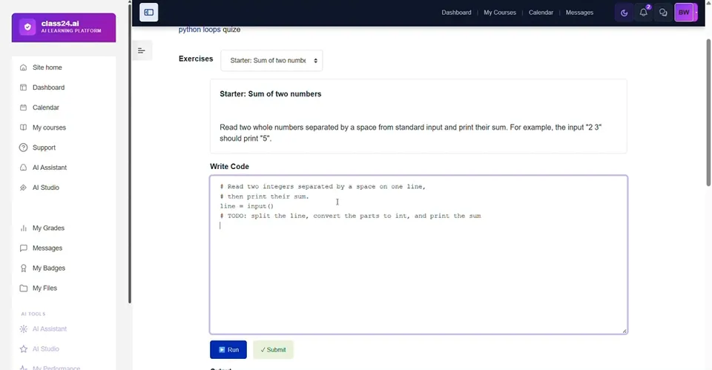Viewport: 712px width, 370px height.
Task: Click the 'AI TOOLS' section header
Action: tap(33, 314)
